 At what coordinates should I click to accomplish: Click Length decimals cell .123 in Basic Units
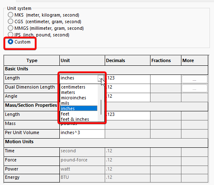point(128,79)
